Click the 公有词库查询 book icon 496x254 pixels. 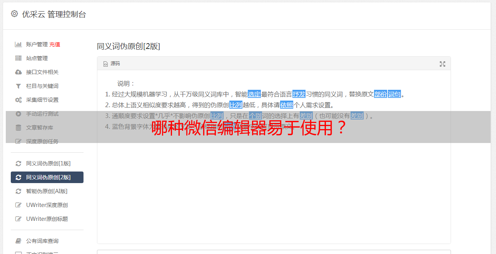[x=18, y=241]
